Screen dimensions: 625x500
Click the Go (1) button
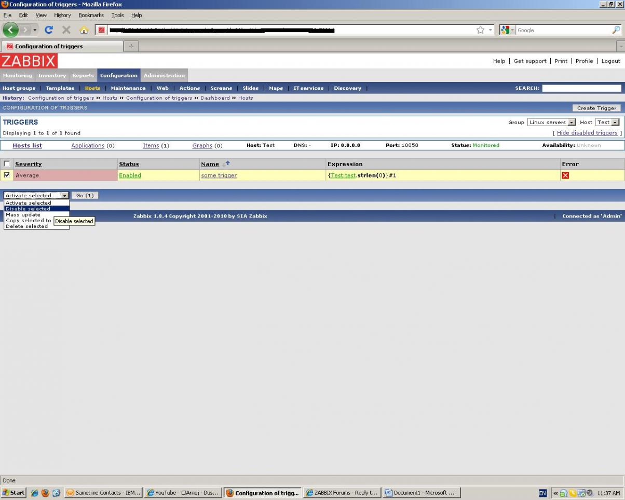click(85, 195)
